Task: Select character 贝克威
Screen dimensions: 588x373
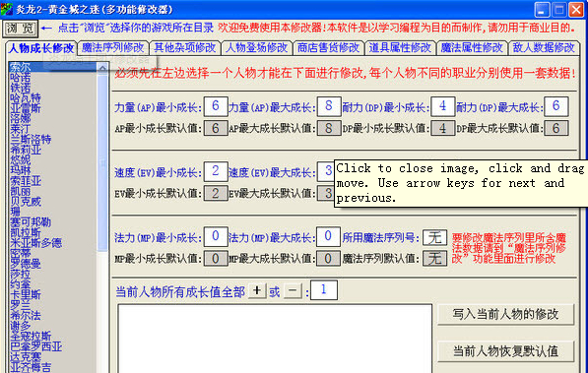Action: [26, 202]
